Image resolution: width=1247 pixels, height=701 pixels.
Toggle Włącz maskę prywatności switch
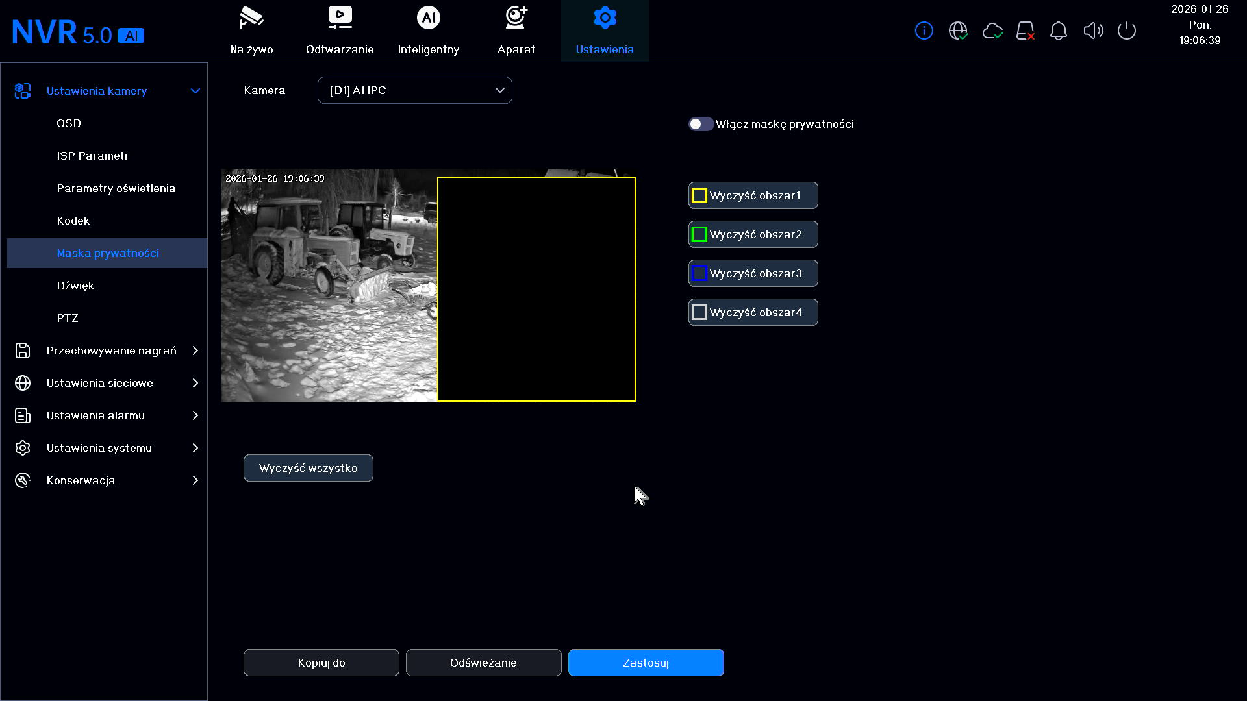701,124
